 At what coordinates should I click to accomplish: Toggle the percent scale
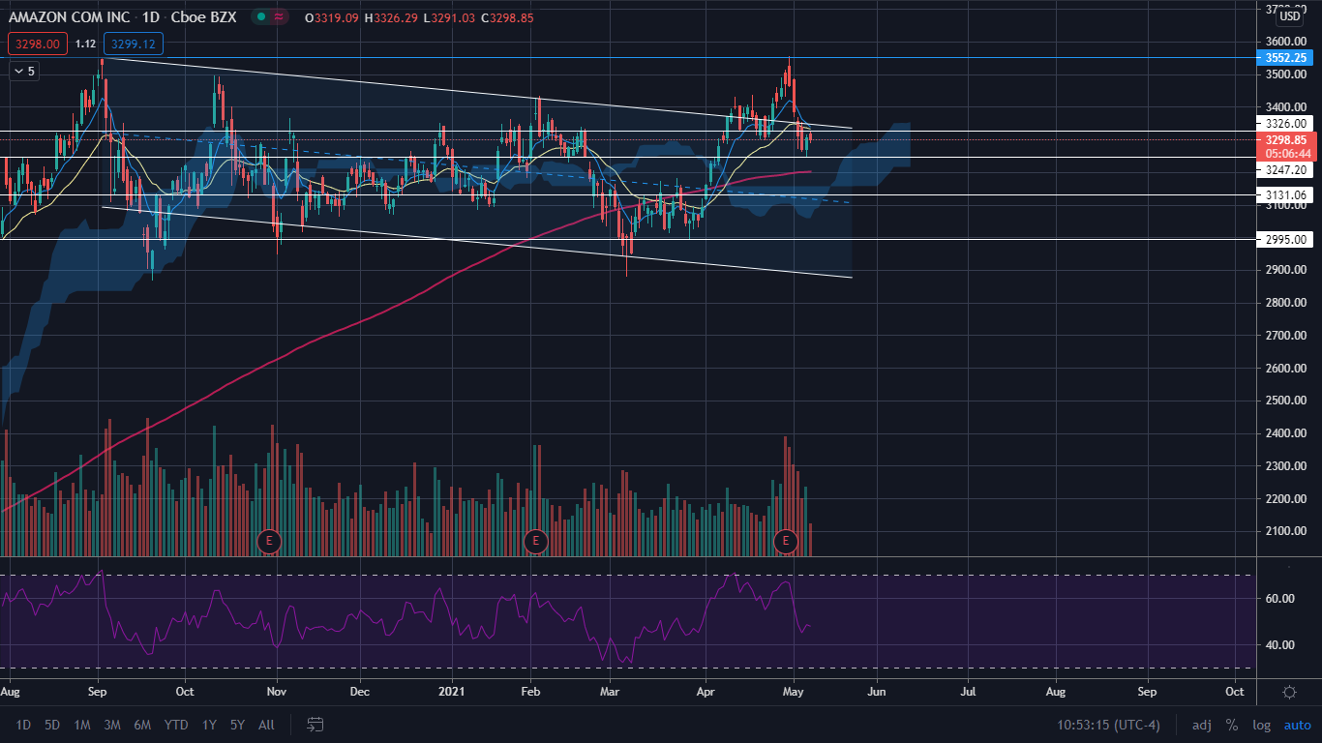click(x=1231, y=725)
